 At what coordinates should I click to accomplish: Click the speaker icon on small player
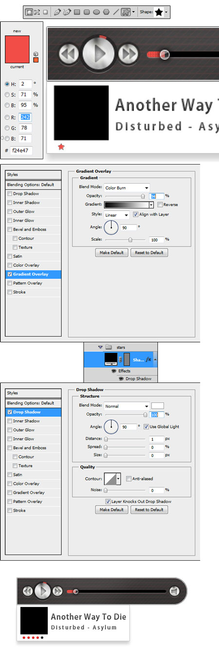pos(174,591)
